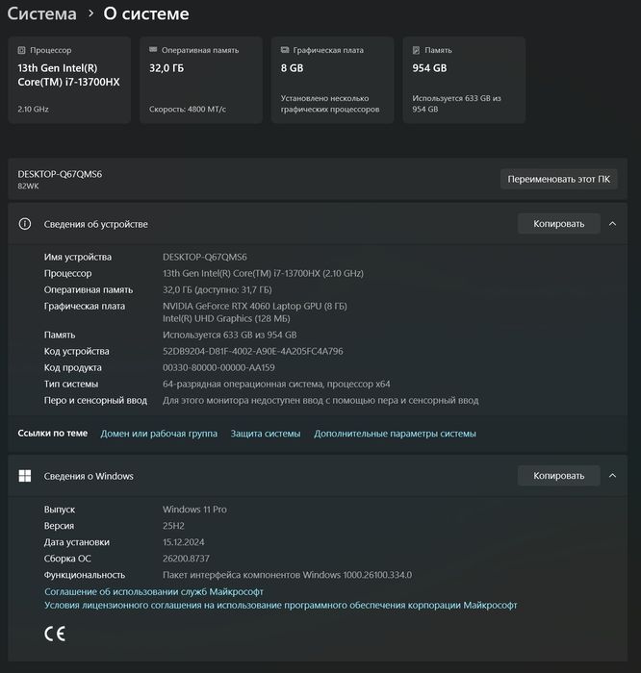Screen dimensions: 641x673
Task: Click Intel(R) UHD Graphics (128 МБ) text
Action: pos(226,318)
